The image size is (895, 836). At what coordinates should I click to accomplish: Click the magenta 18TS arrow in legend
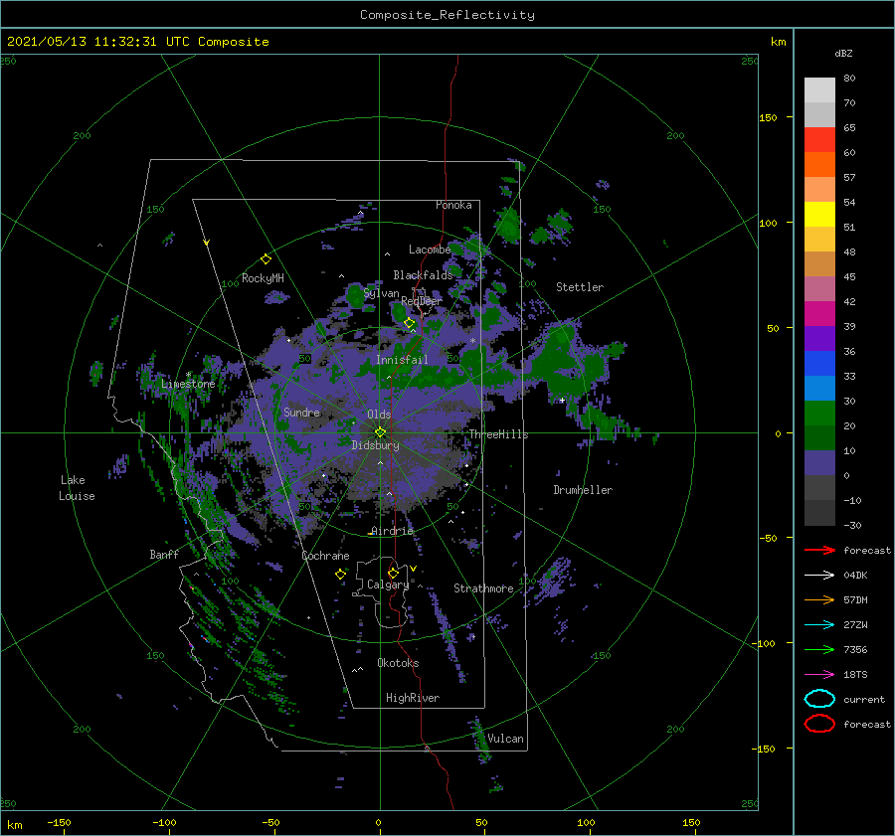tap(819, 675)
